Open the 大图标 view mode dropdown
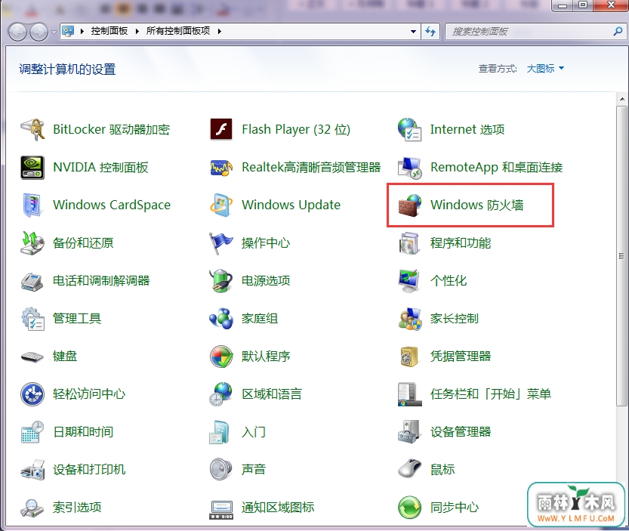629x531 pixels. pos(545,69)
